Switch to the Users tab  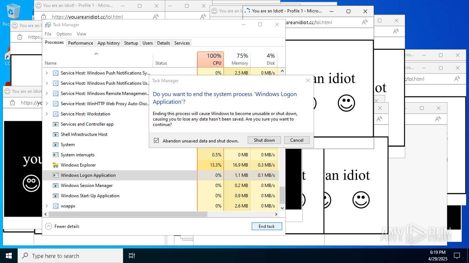[x=148, y=43]
